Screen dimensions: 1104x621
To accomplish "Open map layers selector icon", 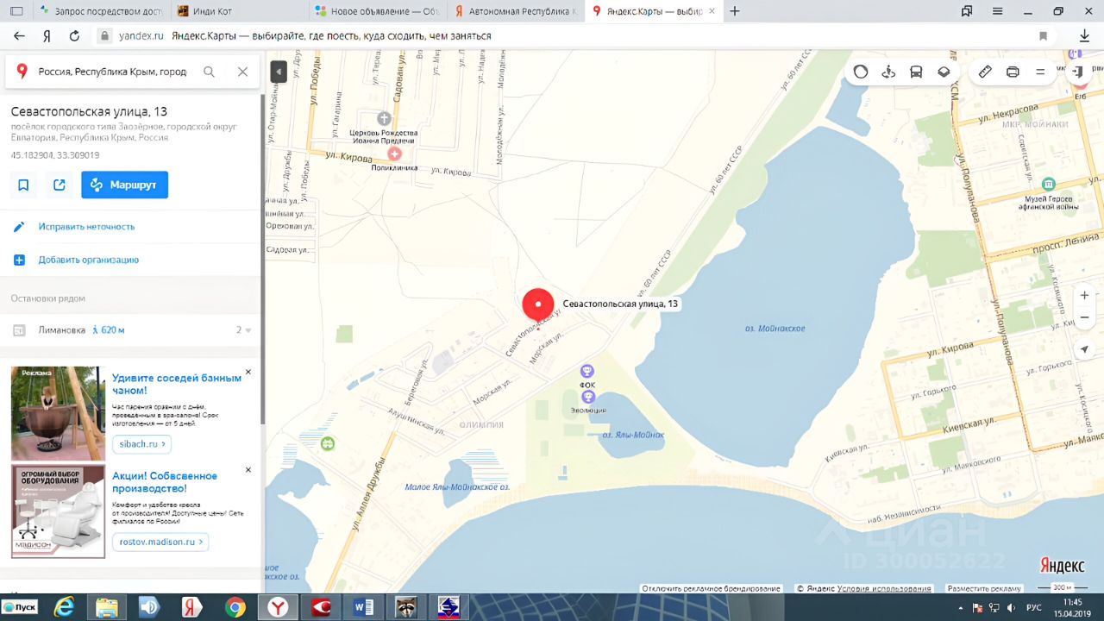I will click(x=944, y=72).
